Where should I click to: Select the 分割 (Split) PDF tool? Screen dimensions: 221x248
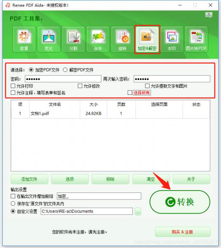(x=74, y=39)
